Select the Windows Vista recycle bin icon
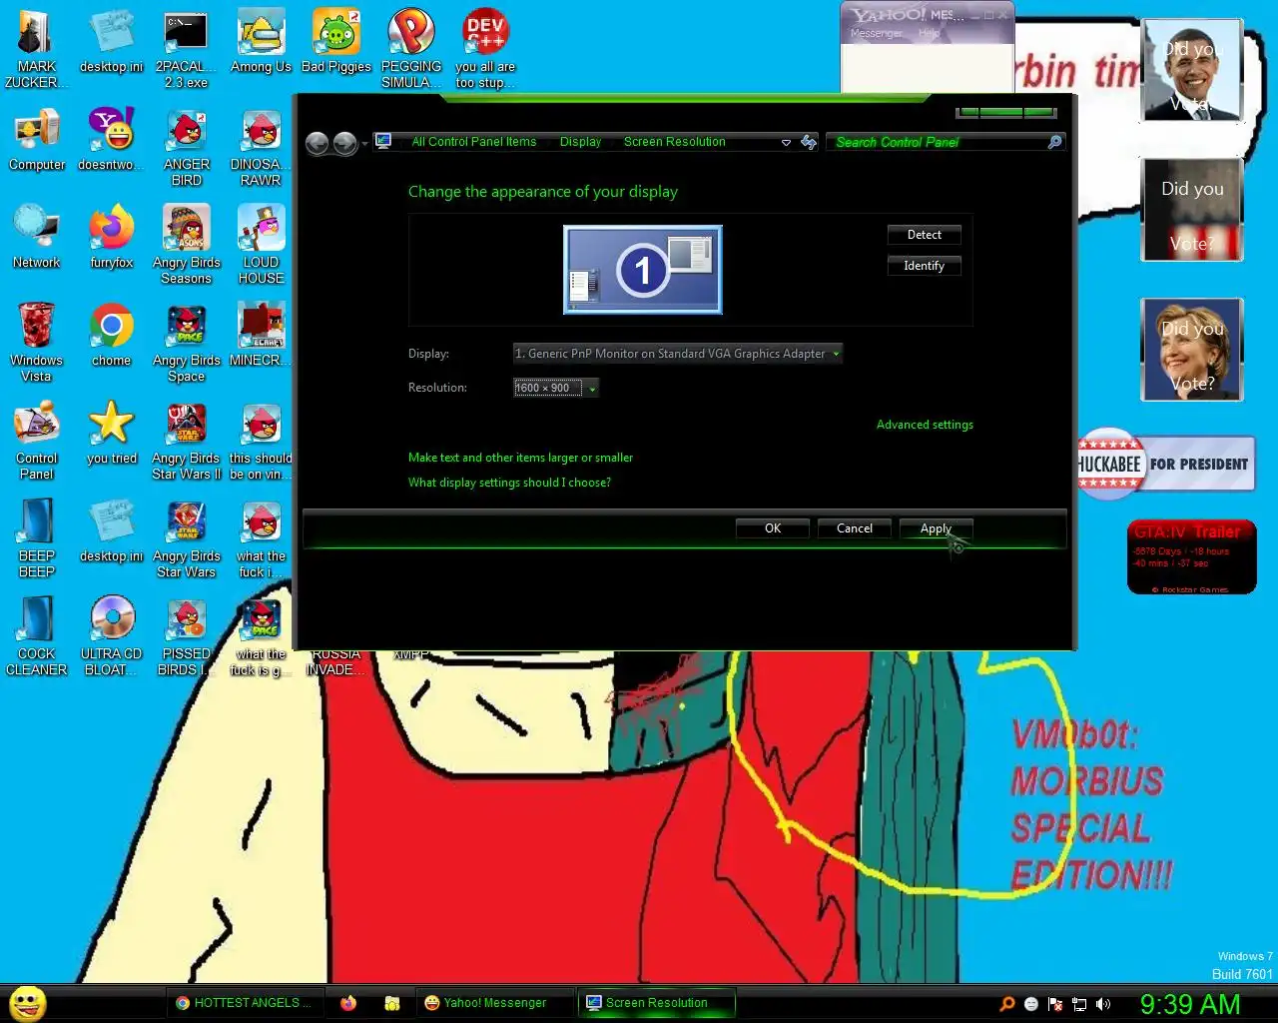 click(x=36, y=342)
